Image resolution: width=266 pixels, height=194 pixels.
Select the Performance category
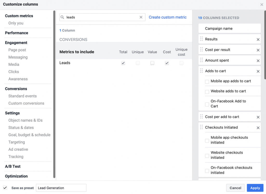[x=17, y=33]
